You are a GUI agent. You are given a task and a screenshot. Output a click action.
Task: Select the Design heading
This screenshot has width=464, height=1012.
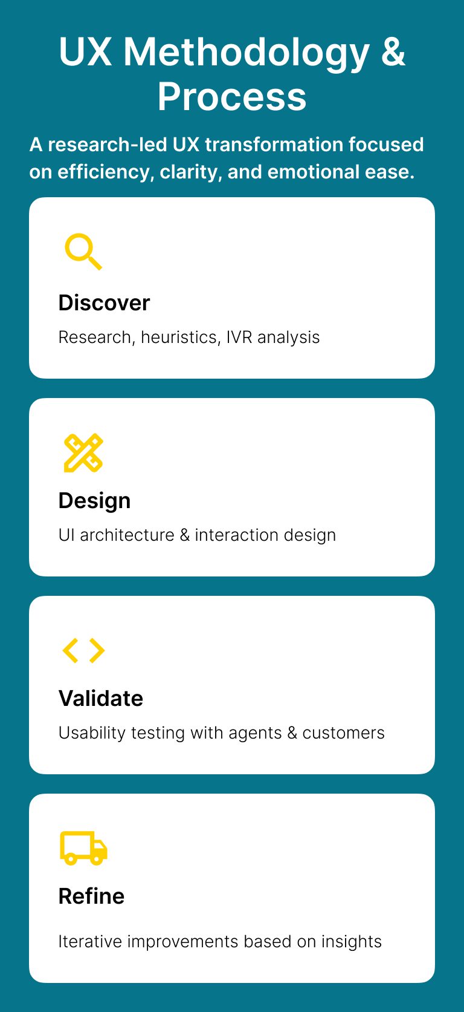pos(94,501)
